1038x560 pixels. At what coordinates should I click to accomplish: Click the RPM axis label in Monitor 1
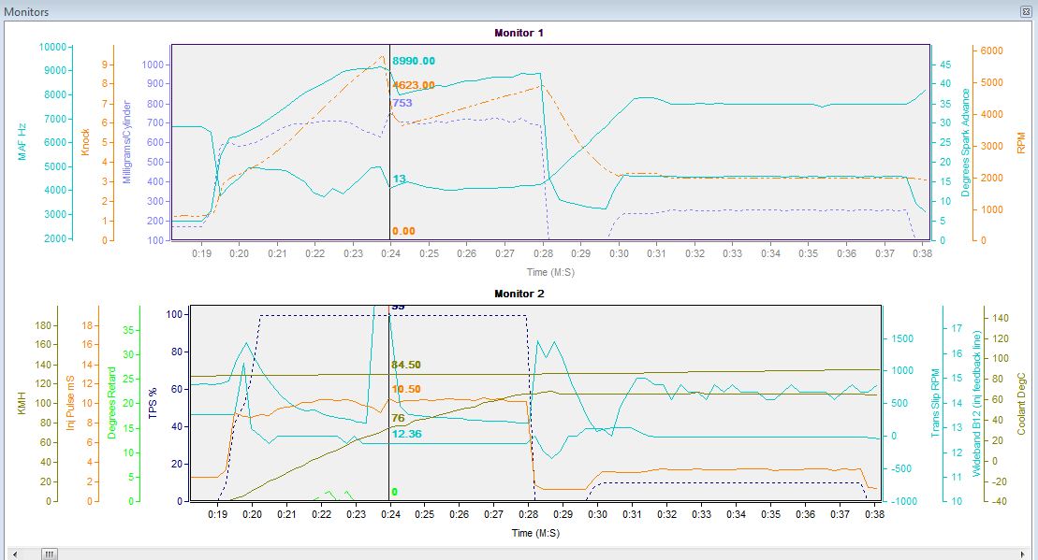(1021, 143)
